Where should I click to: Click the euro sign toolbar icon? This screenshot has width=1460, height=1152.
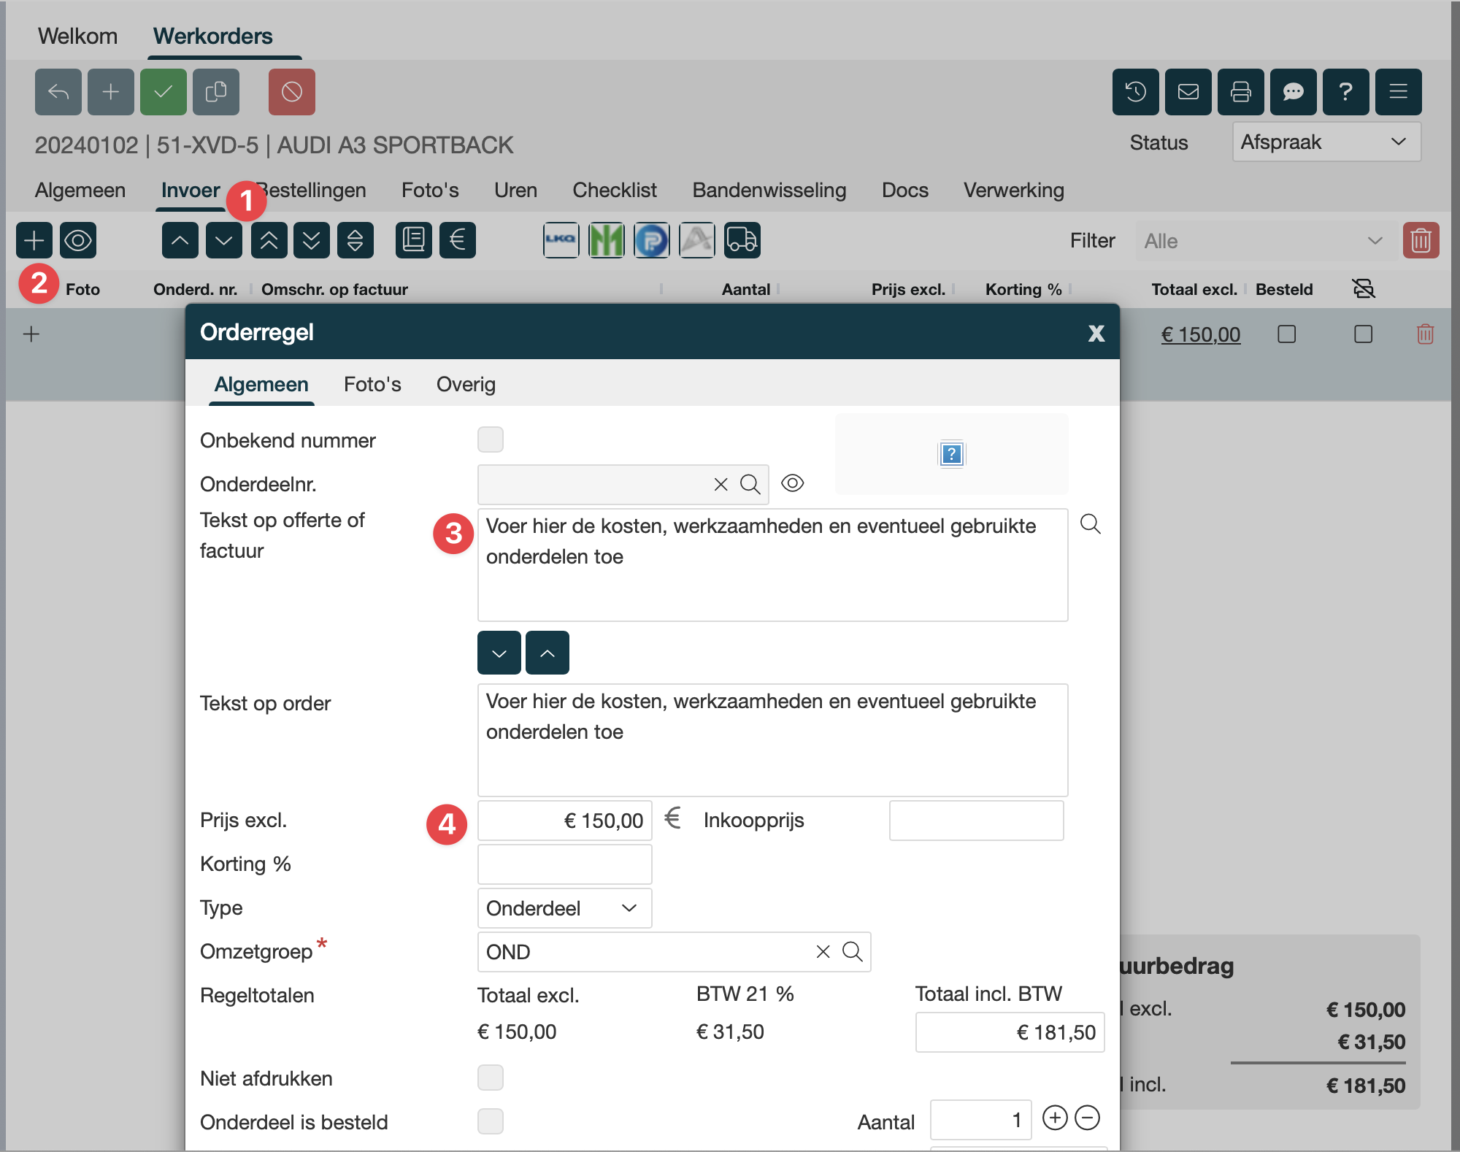pyautogui.click(x=458, y=240)
